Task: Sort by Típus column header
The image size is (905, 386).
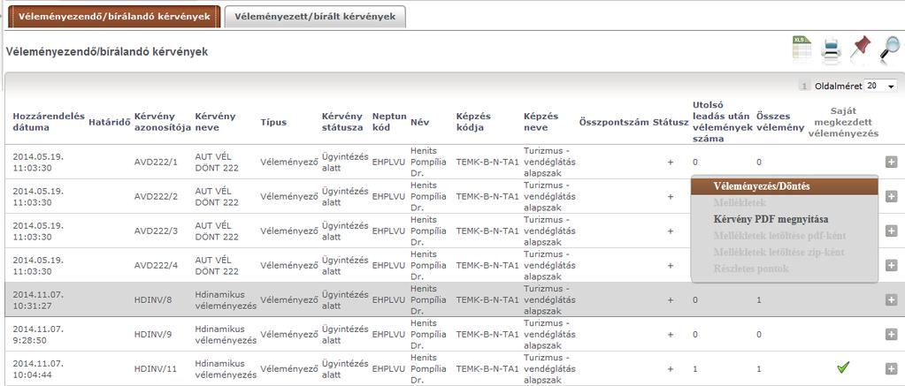Action: click(273, 122)
